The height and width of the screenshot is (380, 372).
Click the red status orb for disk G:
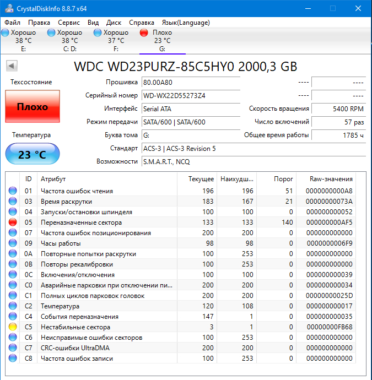(144, 33)
